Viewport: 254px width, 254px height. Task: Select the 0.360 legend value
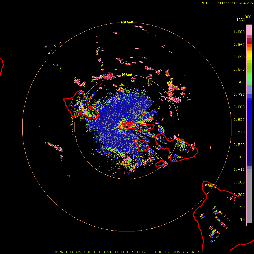[x=239, y=182]
